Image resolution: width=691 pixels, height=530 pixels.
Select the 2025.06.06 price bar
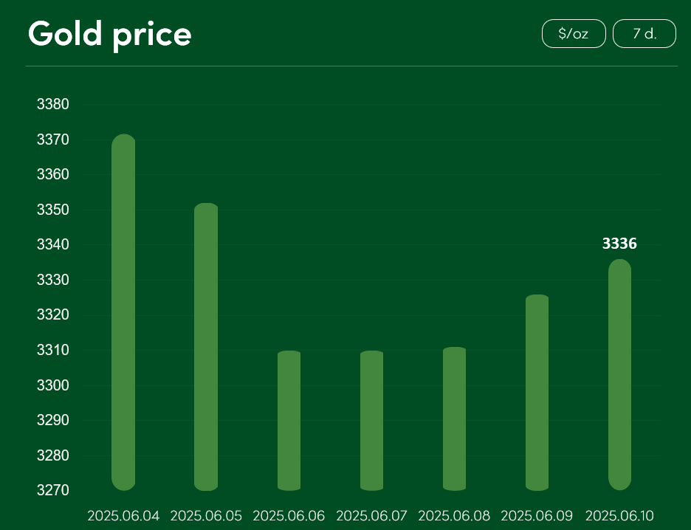pos(289,421)
